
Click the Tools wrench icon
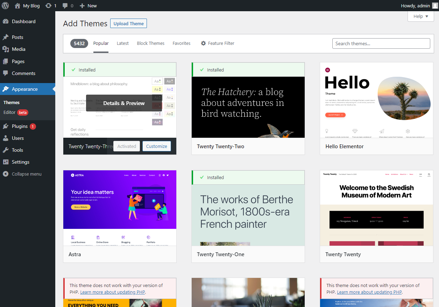coord(6,150)
